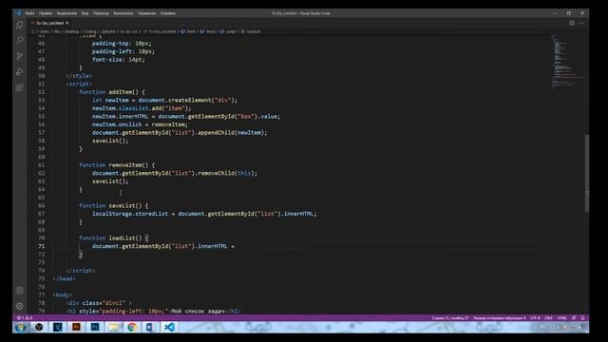Open the Выполнить menu
The height and width of the screenshot is (342, 608).
tap(123, 13)
